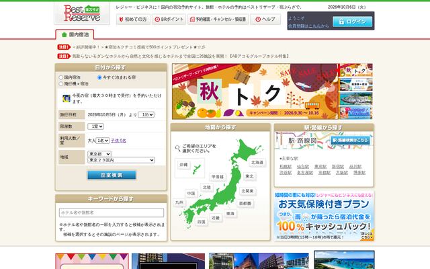The height and width of the screenshot is (269, 430).
Task: Choose 沖縄 on the Japan map
Action: coord(183,165)
